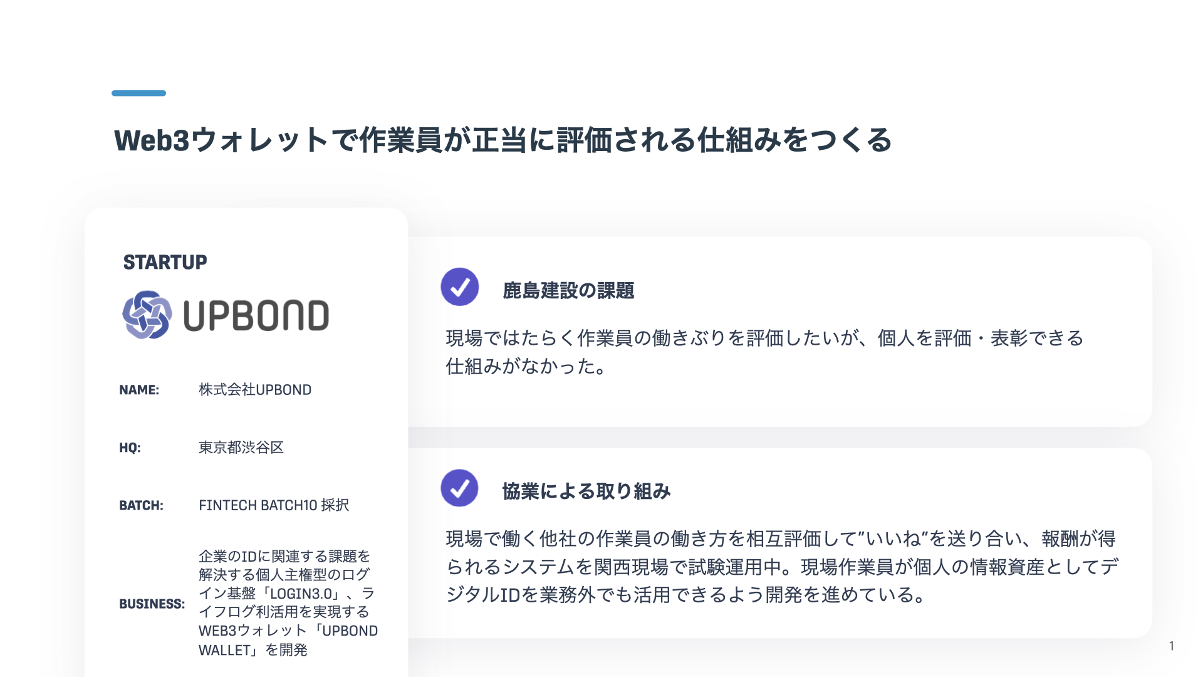Select the slide title starting with Web3ウォレット
1203x677 pixels.
coord(503,140)
